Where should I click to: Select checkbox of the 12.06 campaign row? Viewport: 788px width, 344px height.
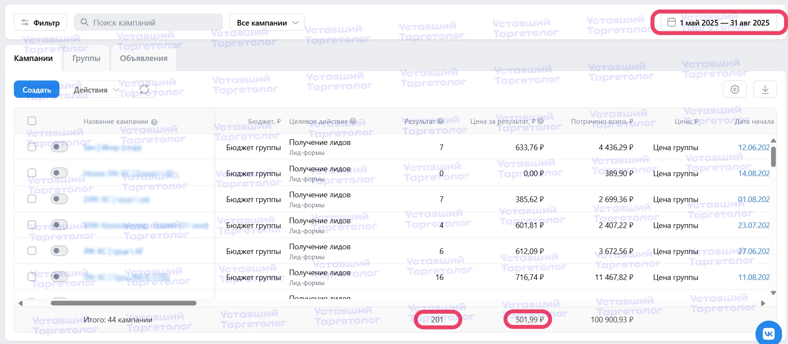coord(32,147)
